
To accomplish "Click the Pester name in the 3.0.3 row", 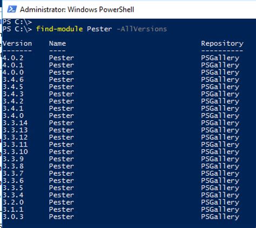I will 62,217.
